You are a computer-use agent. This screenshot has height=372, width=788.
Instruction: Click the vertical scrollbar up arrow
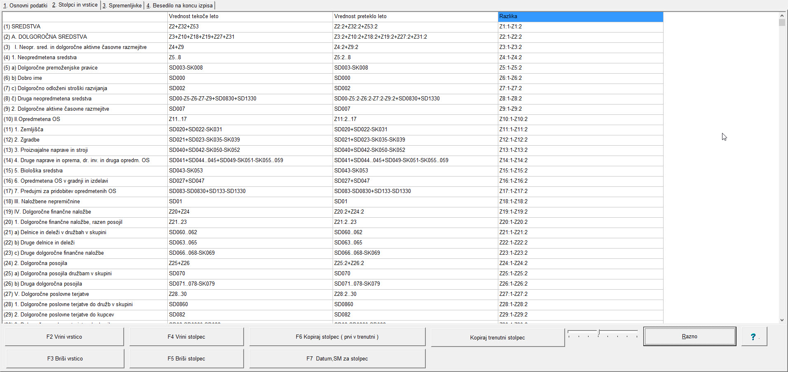782,15
